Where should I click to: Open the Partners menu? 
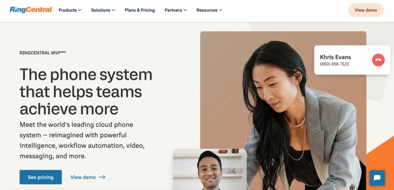pos(173,10)
